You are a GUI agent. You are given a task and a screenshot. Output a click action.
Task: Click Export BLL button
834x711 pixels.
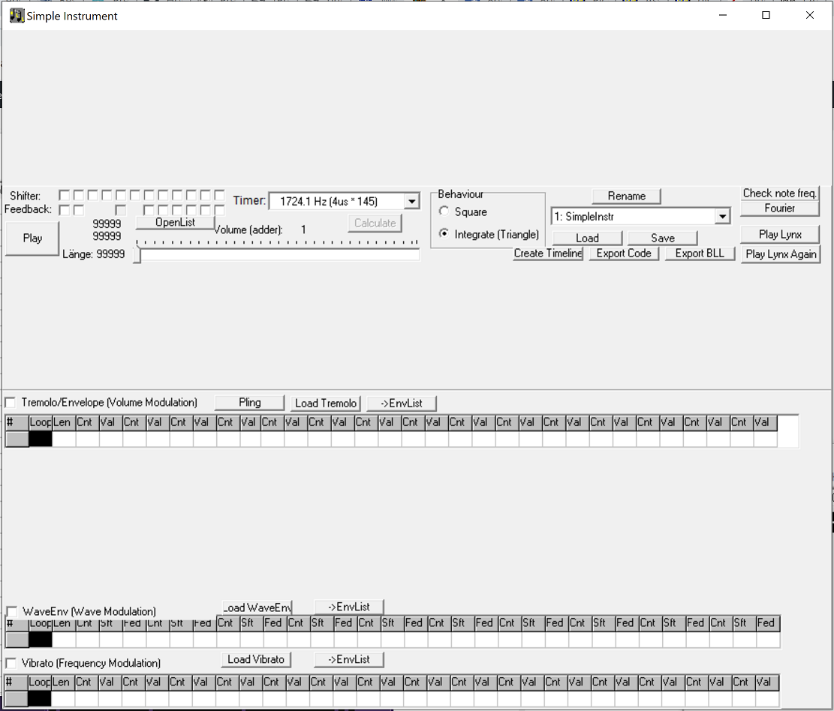tap(700, 253)
